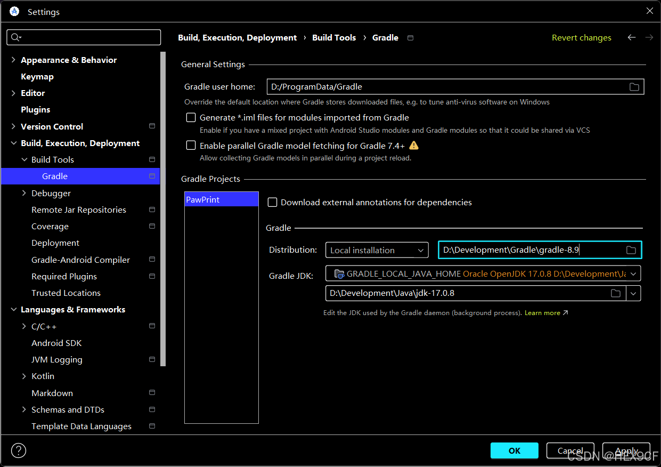Open Trusted Locations settings
661x467 pixels.
click(x=66, y=293)
